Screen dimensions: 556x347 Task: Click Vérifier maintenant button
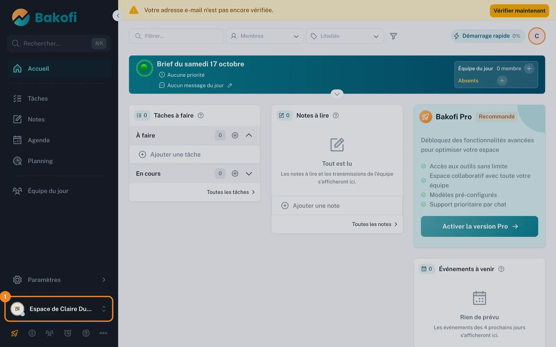(519, 11)
